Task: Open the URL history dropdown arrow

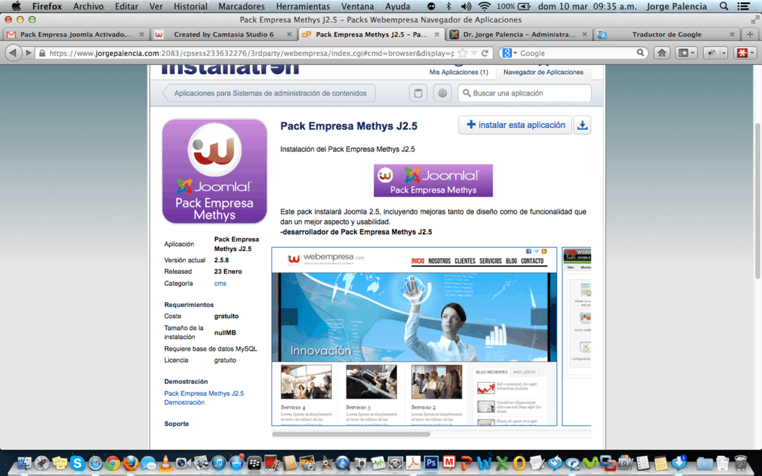Action: tap(474, 53)
